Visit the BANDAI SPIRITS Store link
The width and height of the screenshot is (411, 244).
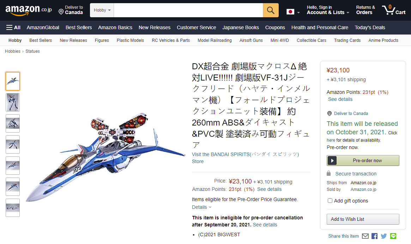point(245,158)
